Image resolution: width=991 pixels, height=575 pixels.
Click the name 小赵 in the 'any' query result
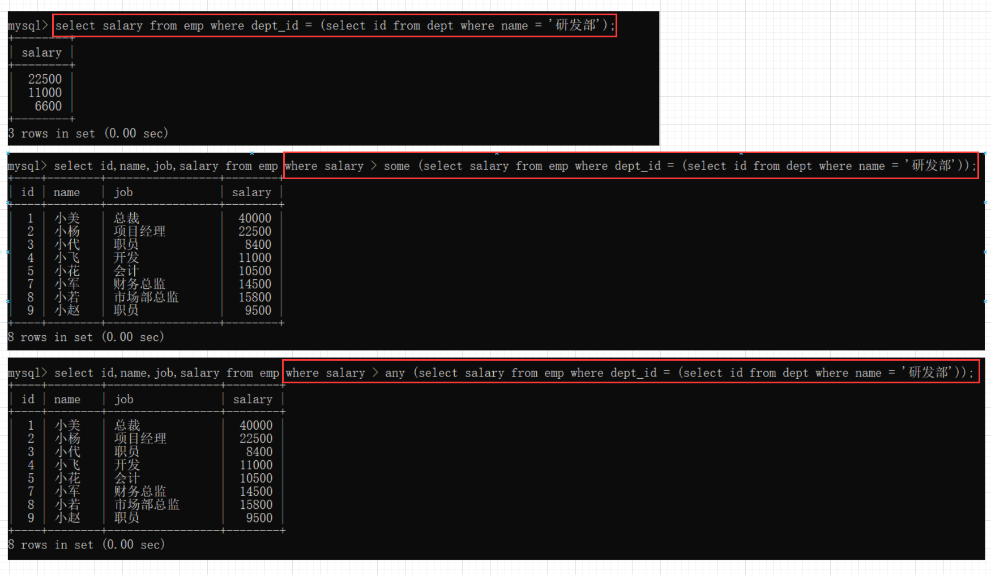pos(68,517)
